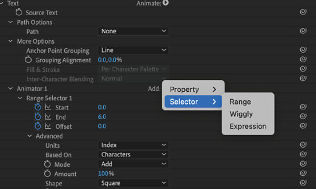Click the Mode stopwatch icon
The height and width of the screenshot is (189, 316).
(47, 164)
